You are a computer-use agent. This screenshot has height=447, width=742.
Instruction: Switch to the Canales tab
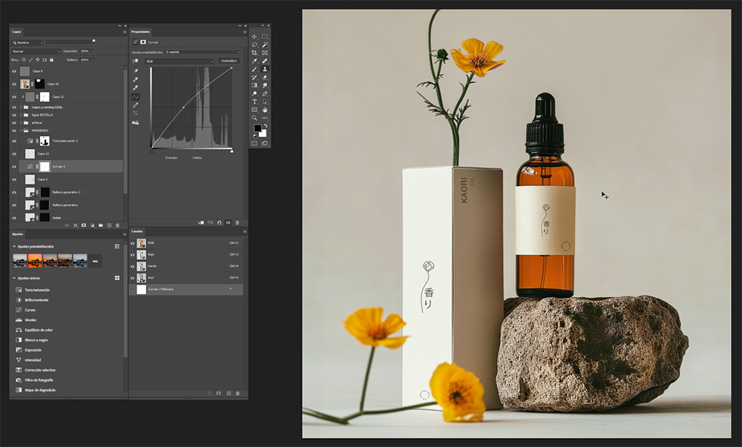tap(137, 231)
